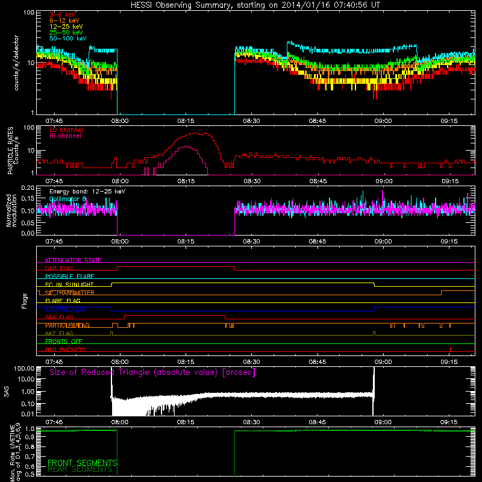Click the 0.7 tick on livetime axis
482x482 pixels.
coord(30,457)
